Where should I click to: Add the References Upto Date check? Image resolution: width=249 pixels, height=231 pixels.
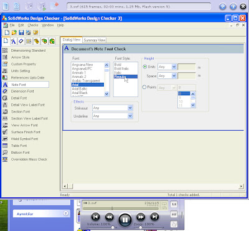pyautogui.click(x=27, y=78)
